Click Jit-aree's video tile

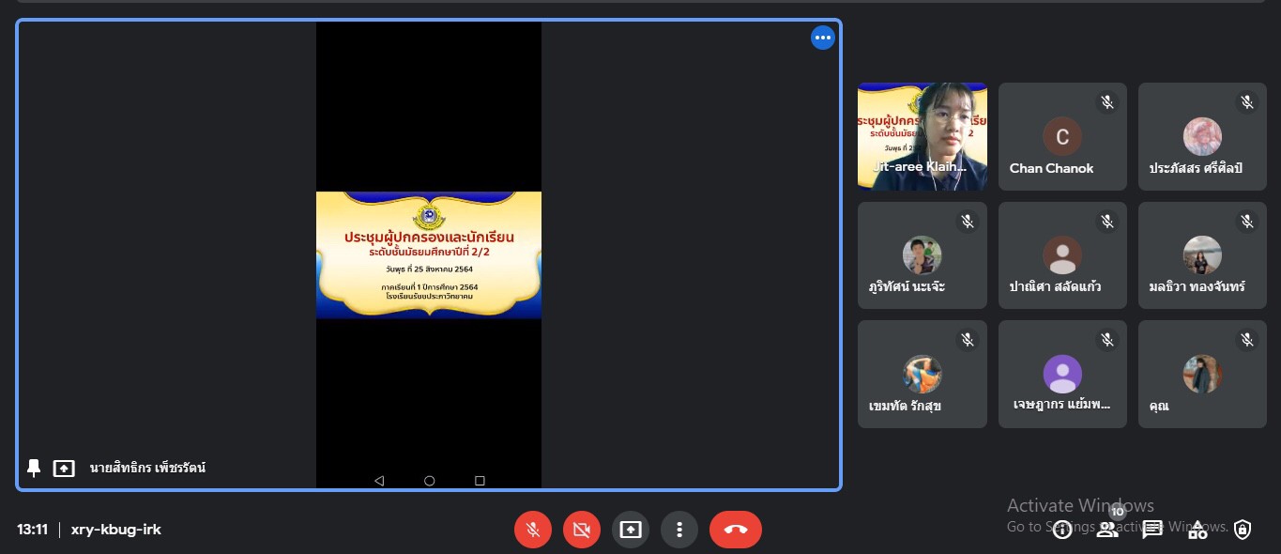click(x=922, y=137)
